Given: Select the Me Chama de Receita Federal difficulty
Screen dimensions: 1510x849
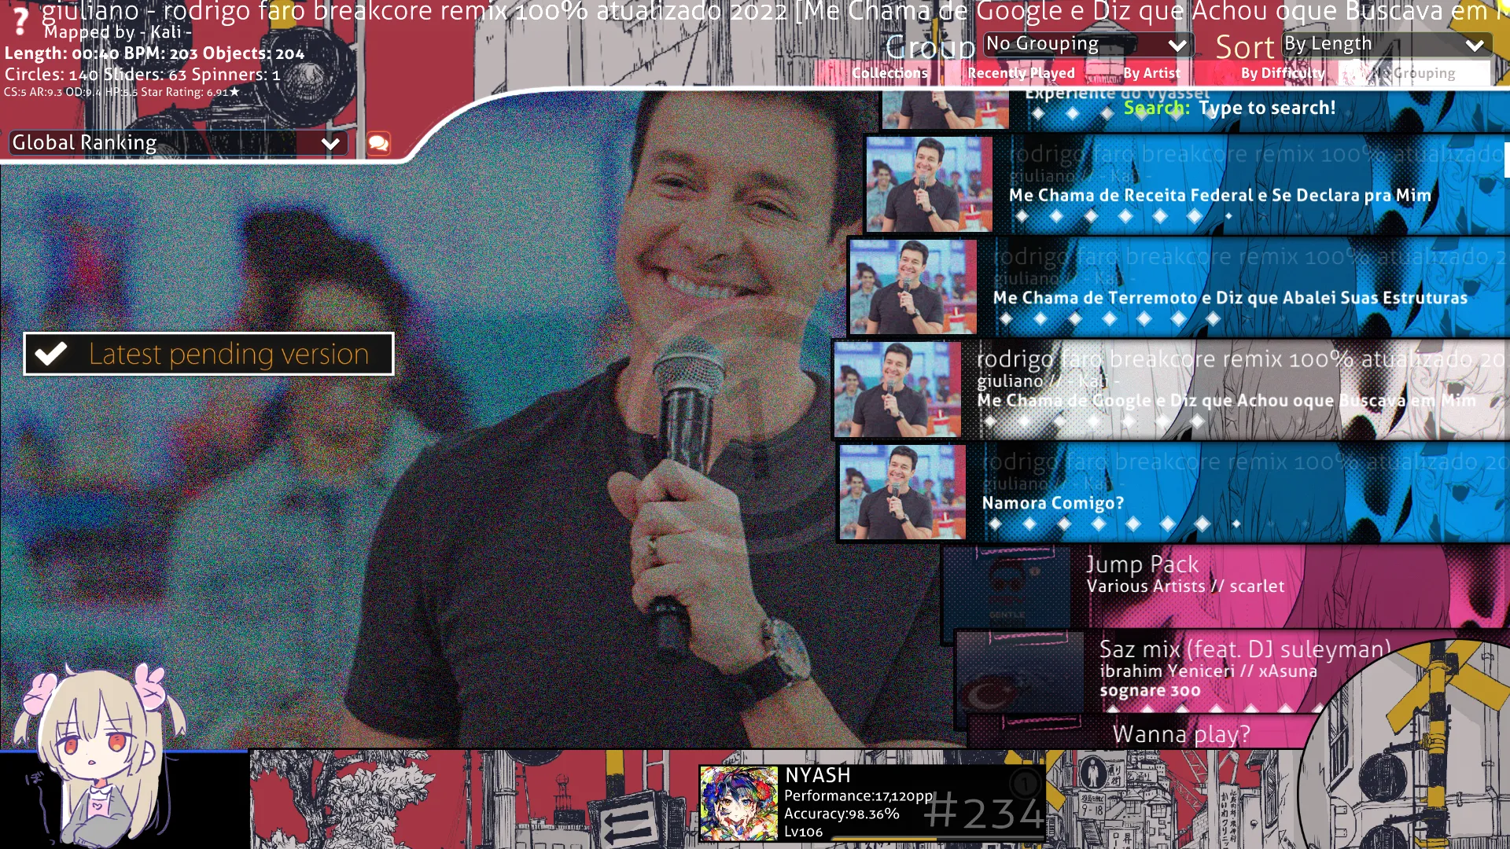Looking at the screenshot, I should (1185, 185).
